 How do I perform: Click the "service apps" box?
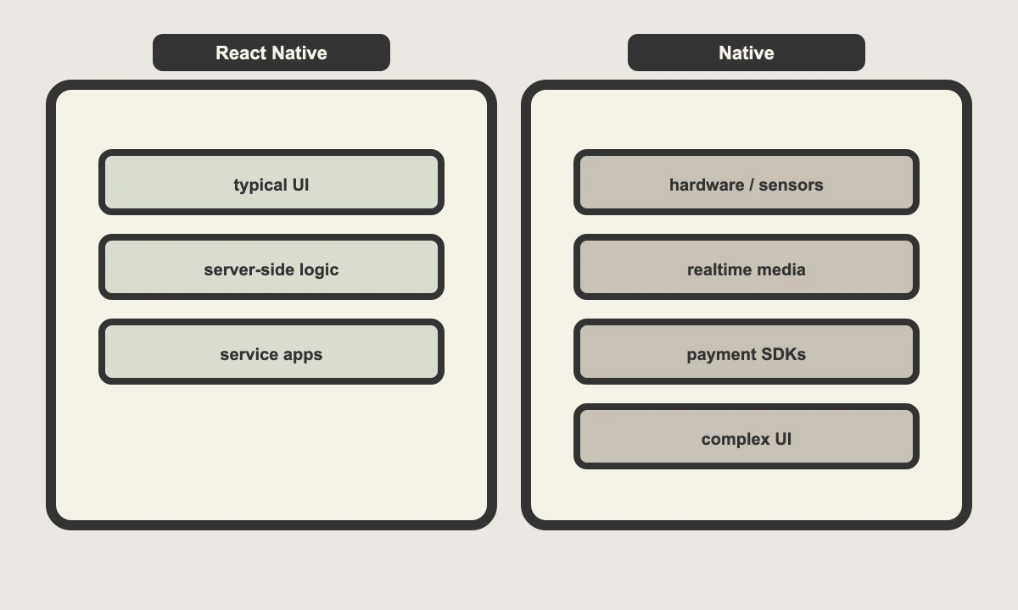coord(271,352)
